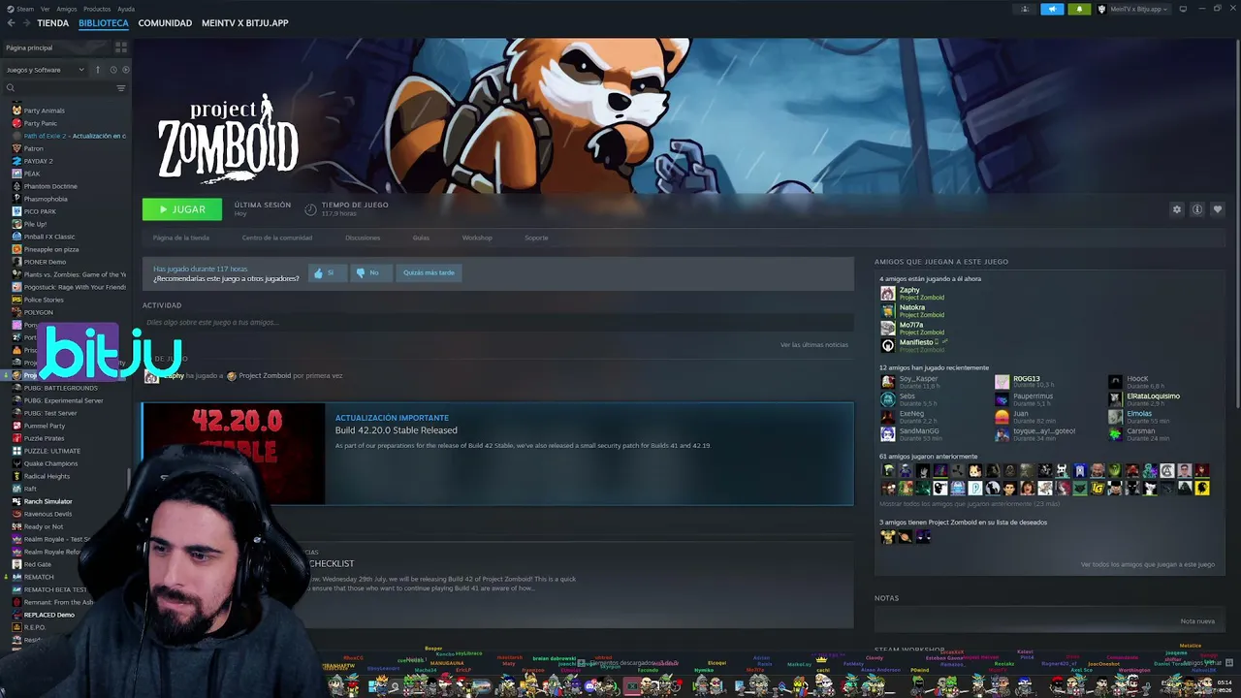The width and height of the screenshot is (1241, 698).
Task: Select Quake Champions in the game list
Action: click(50, 463)
